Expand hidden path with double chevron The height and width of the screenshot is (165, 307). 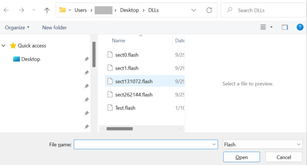70,10
